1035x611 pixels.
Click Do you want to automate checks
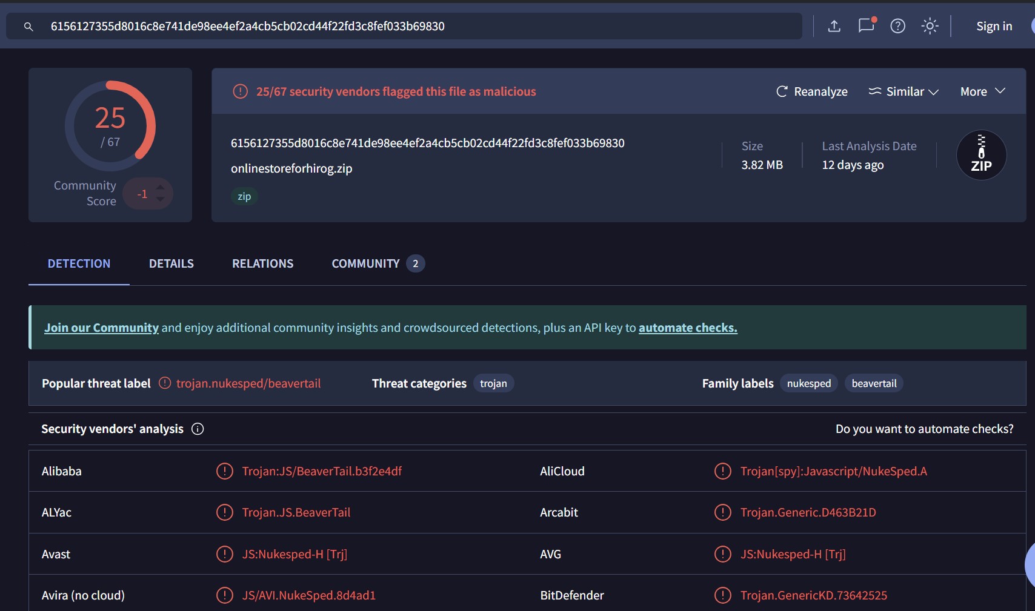click(925, 429)
